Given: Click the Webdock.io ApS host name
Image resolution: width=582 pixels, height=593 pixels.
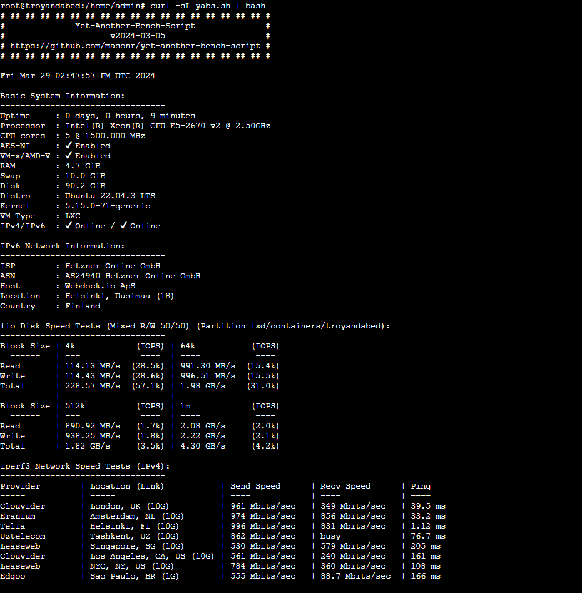Looking at the screenshot, I should (x=100, y=286).
